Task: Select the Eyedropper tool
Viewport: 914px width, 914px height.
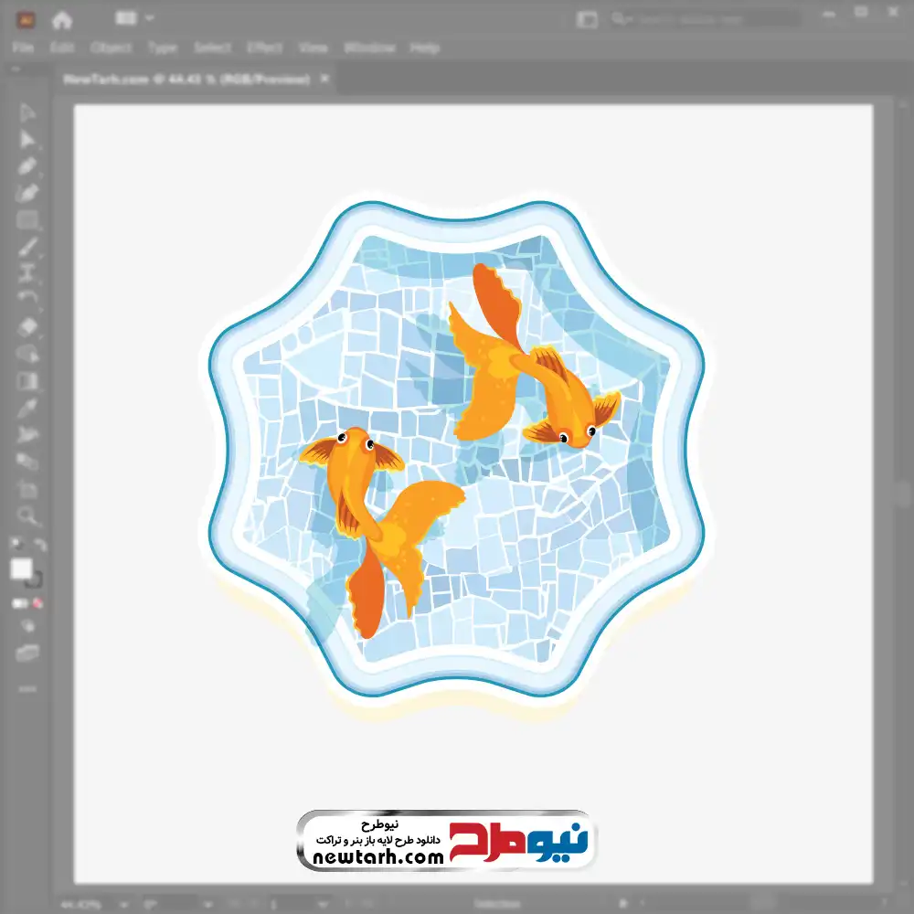Action: click(27, 408)
